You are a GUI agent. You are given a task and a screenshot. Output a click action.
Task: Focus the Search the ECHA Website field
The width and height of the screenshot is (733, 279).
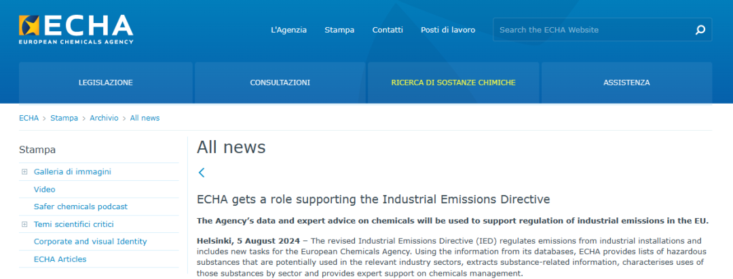(590, 30)
